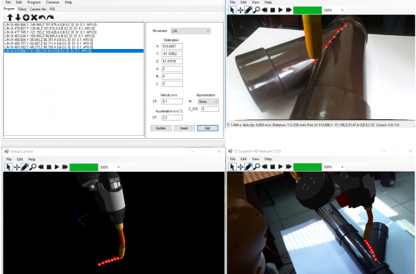Click play button in Logitech Webcam window
416x274 pixels.
tap(281, 167)
